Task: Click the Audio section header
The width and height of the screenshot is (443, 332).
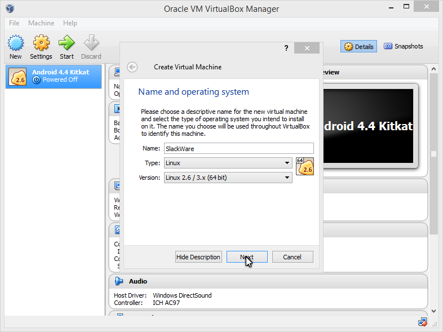Action: click(x=268, y=281)
